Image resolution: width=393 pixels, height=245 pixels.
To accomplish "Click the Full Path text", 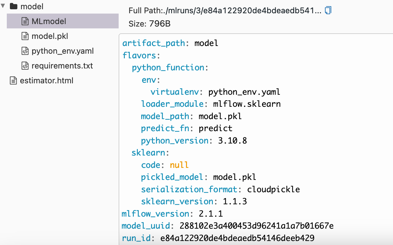I will click(x=225, y=10).
